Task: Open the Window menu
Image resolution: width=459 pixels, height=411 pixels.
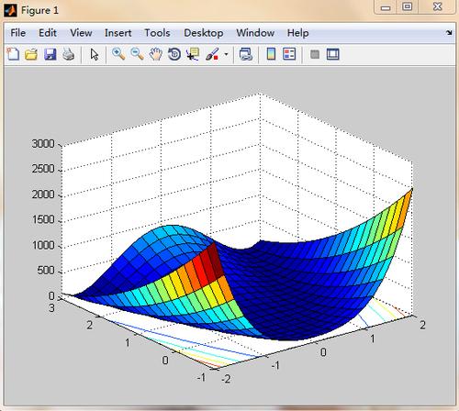Action: coord(255,33)
